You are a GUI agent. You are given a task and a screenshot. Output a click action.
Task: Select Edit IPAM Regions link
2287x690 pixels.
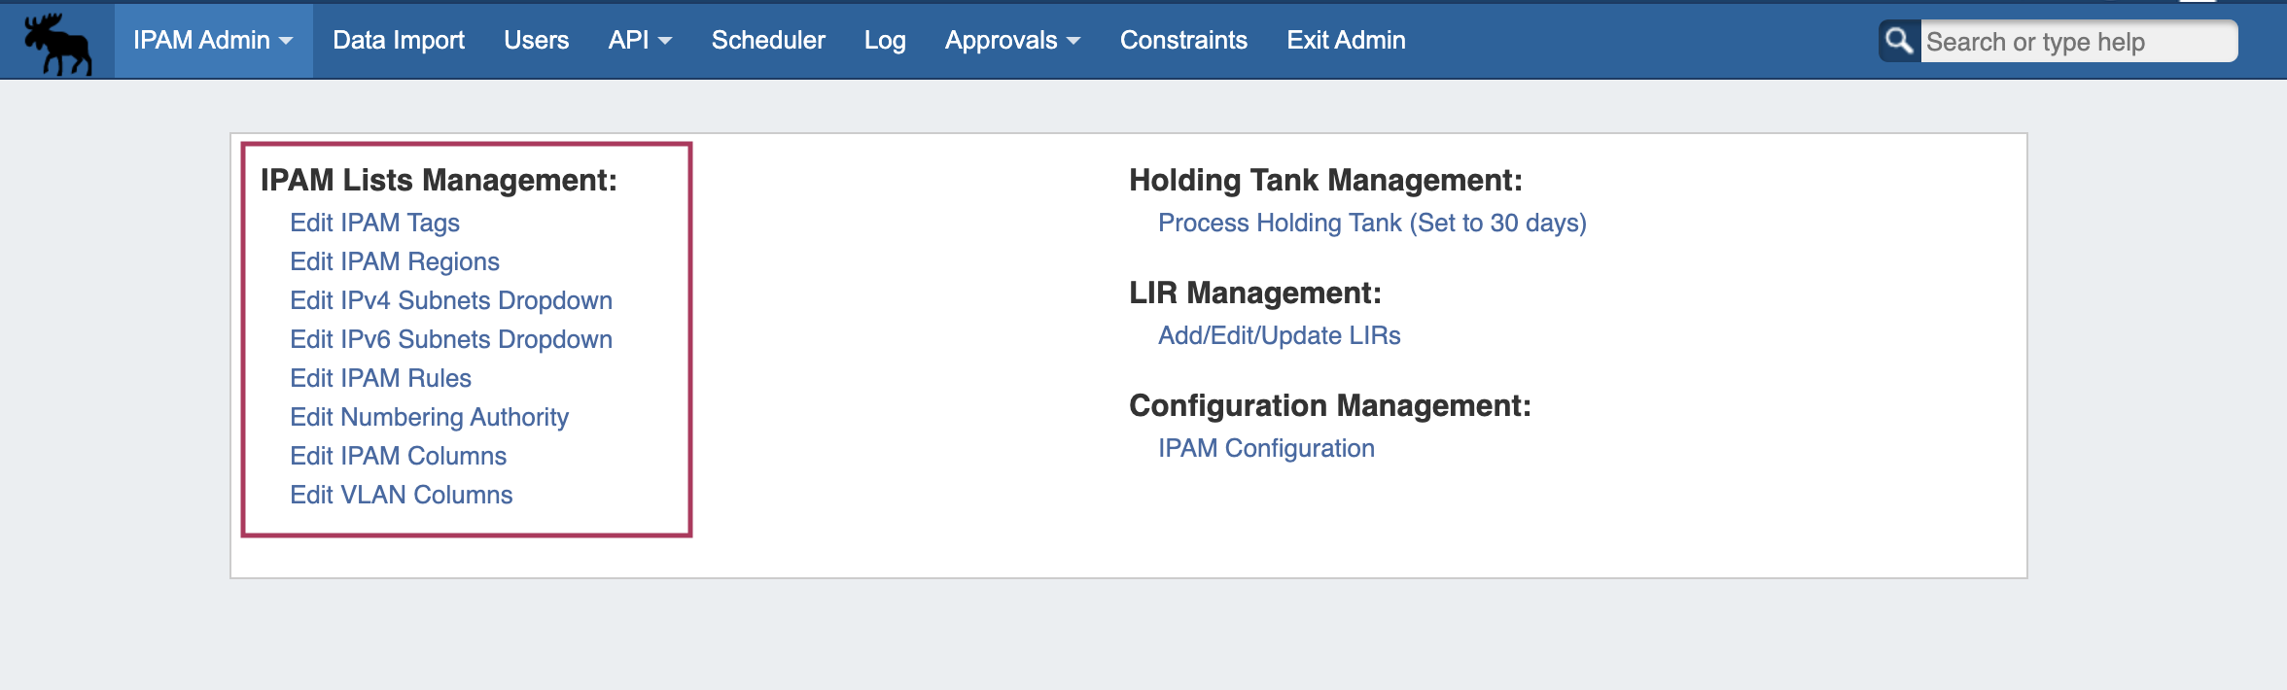(x=394, y=262)
